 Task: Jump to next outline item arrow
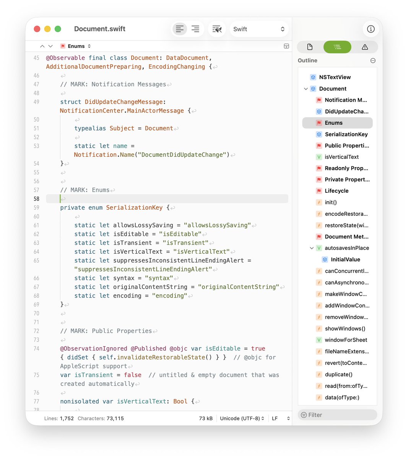pos(50,46)
